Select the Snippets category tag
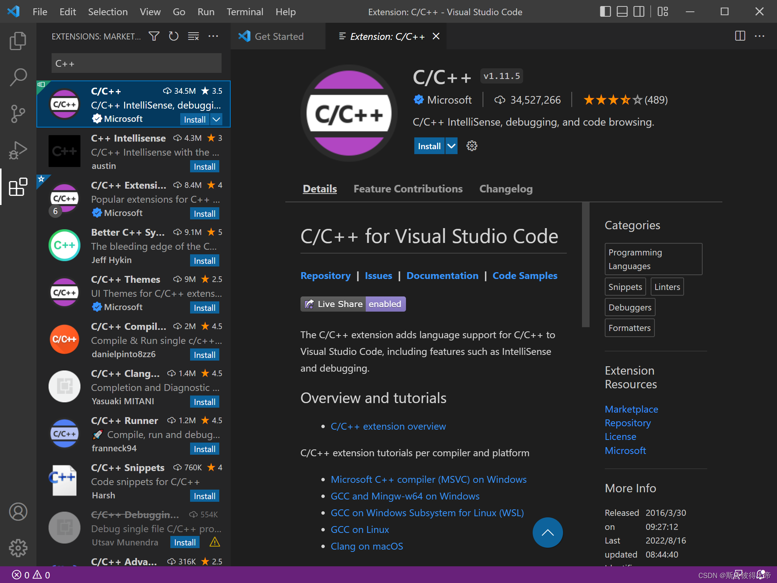Screen dimensions: 777x583 pos(625,287)
